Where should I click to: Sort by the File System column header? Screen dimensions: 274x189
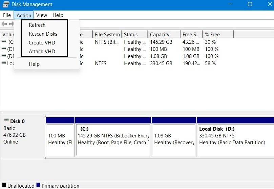point(107,35)
